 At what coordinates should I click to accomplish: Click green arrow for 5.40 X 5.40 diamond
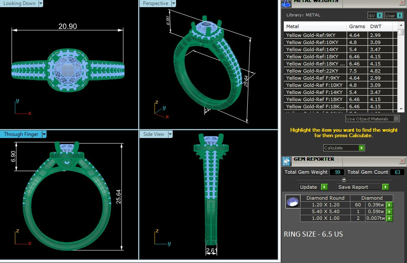point(389,212)
